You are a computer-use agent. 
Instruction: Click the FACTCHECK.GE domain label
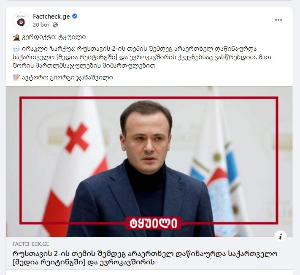(31, 244)
